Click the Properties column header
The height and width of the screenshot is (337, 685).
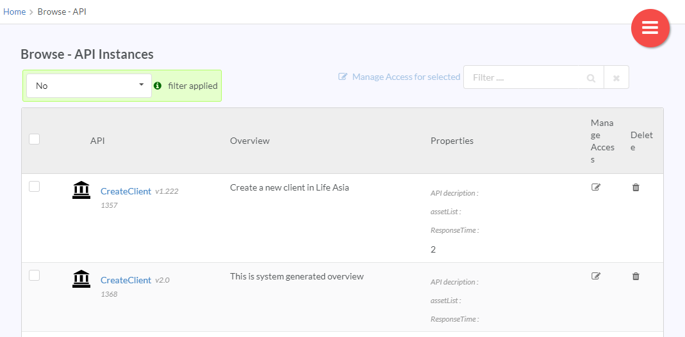[x=452, y=141]
